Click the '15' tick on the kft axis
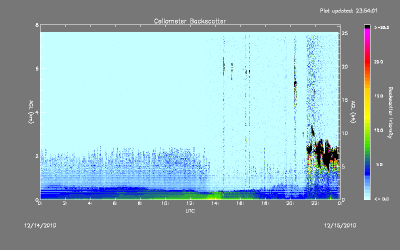 point(344,100)
